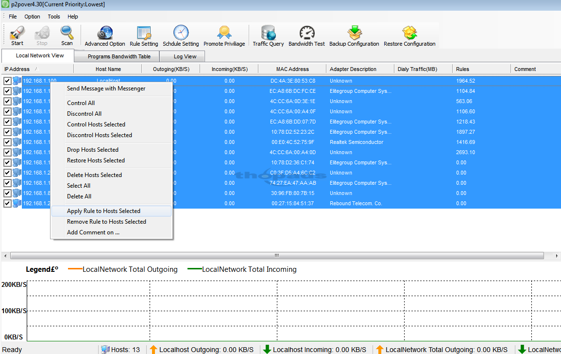Viewport: 561px width, 354px height.
Task: Uncheck the 192.168.1.100 host checkbox
Action: [x=7, y=80]
